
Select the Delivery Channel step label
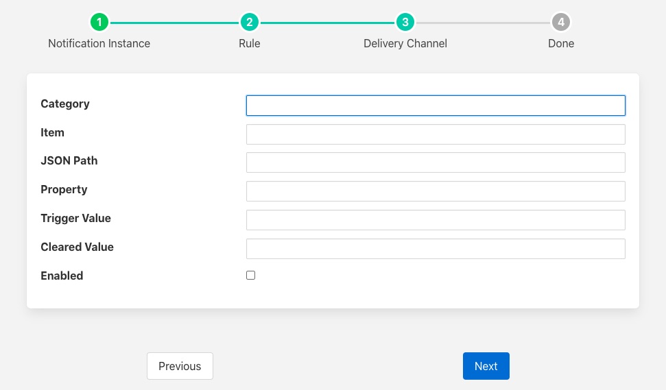405,43
